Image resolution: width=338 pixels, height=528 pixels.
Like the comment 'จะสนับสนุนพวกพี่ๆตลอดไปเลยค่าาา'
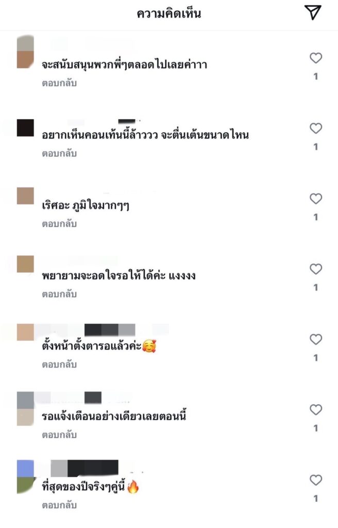[x=316, y=58]
